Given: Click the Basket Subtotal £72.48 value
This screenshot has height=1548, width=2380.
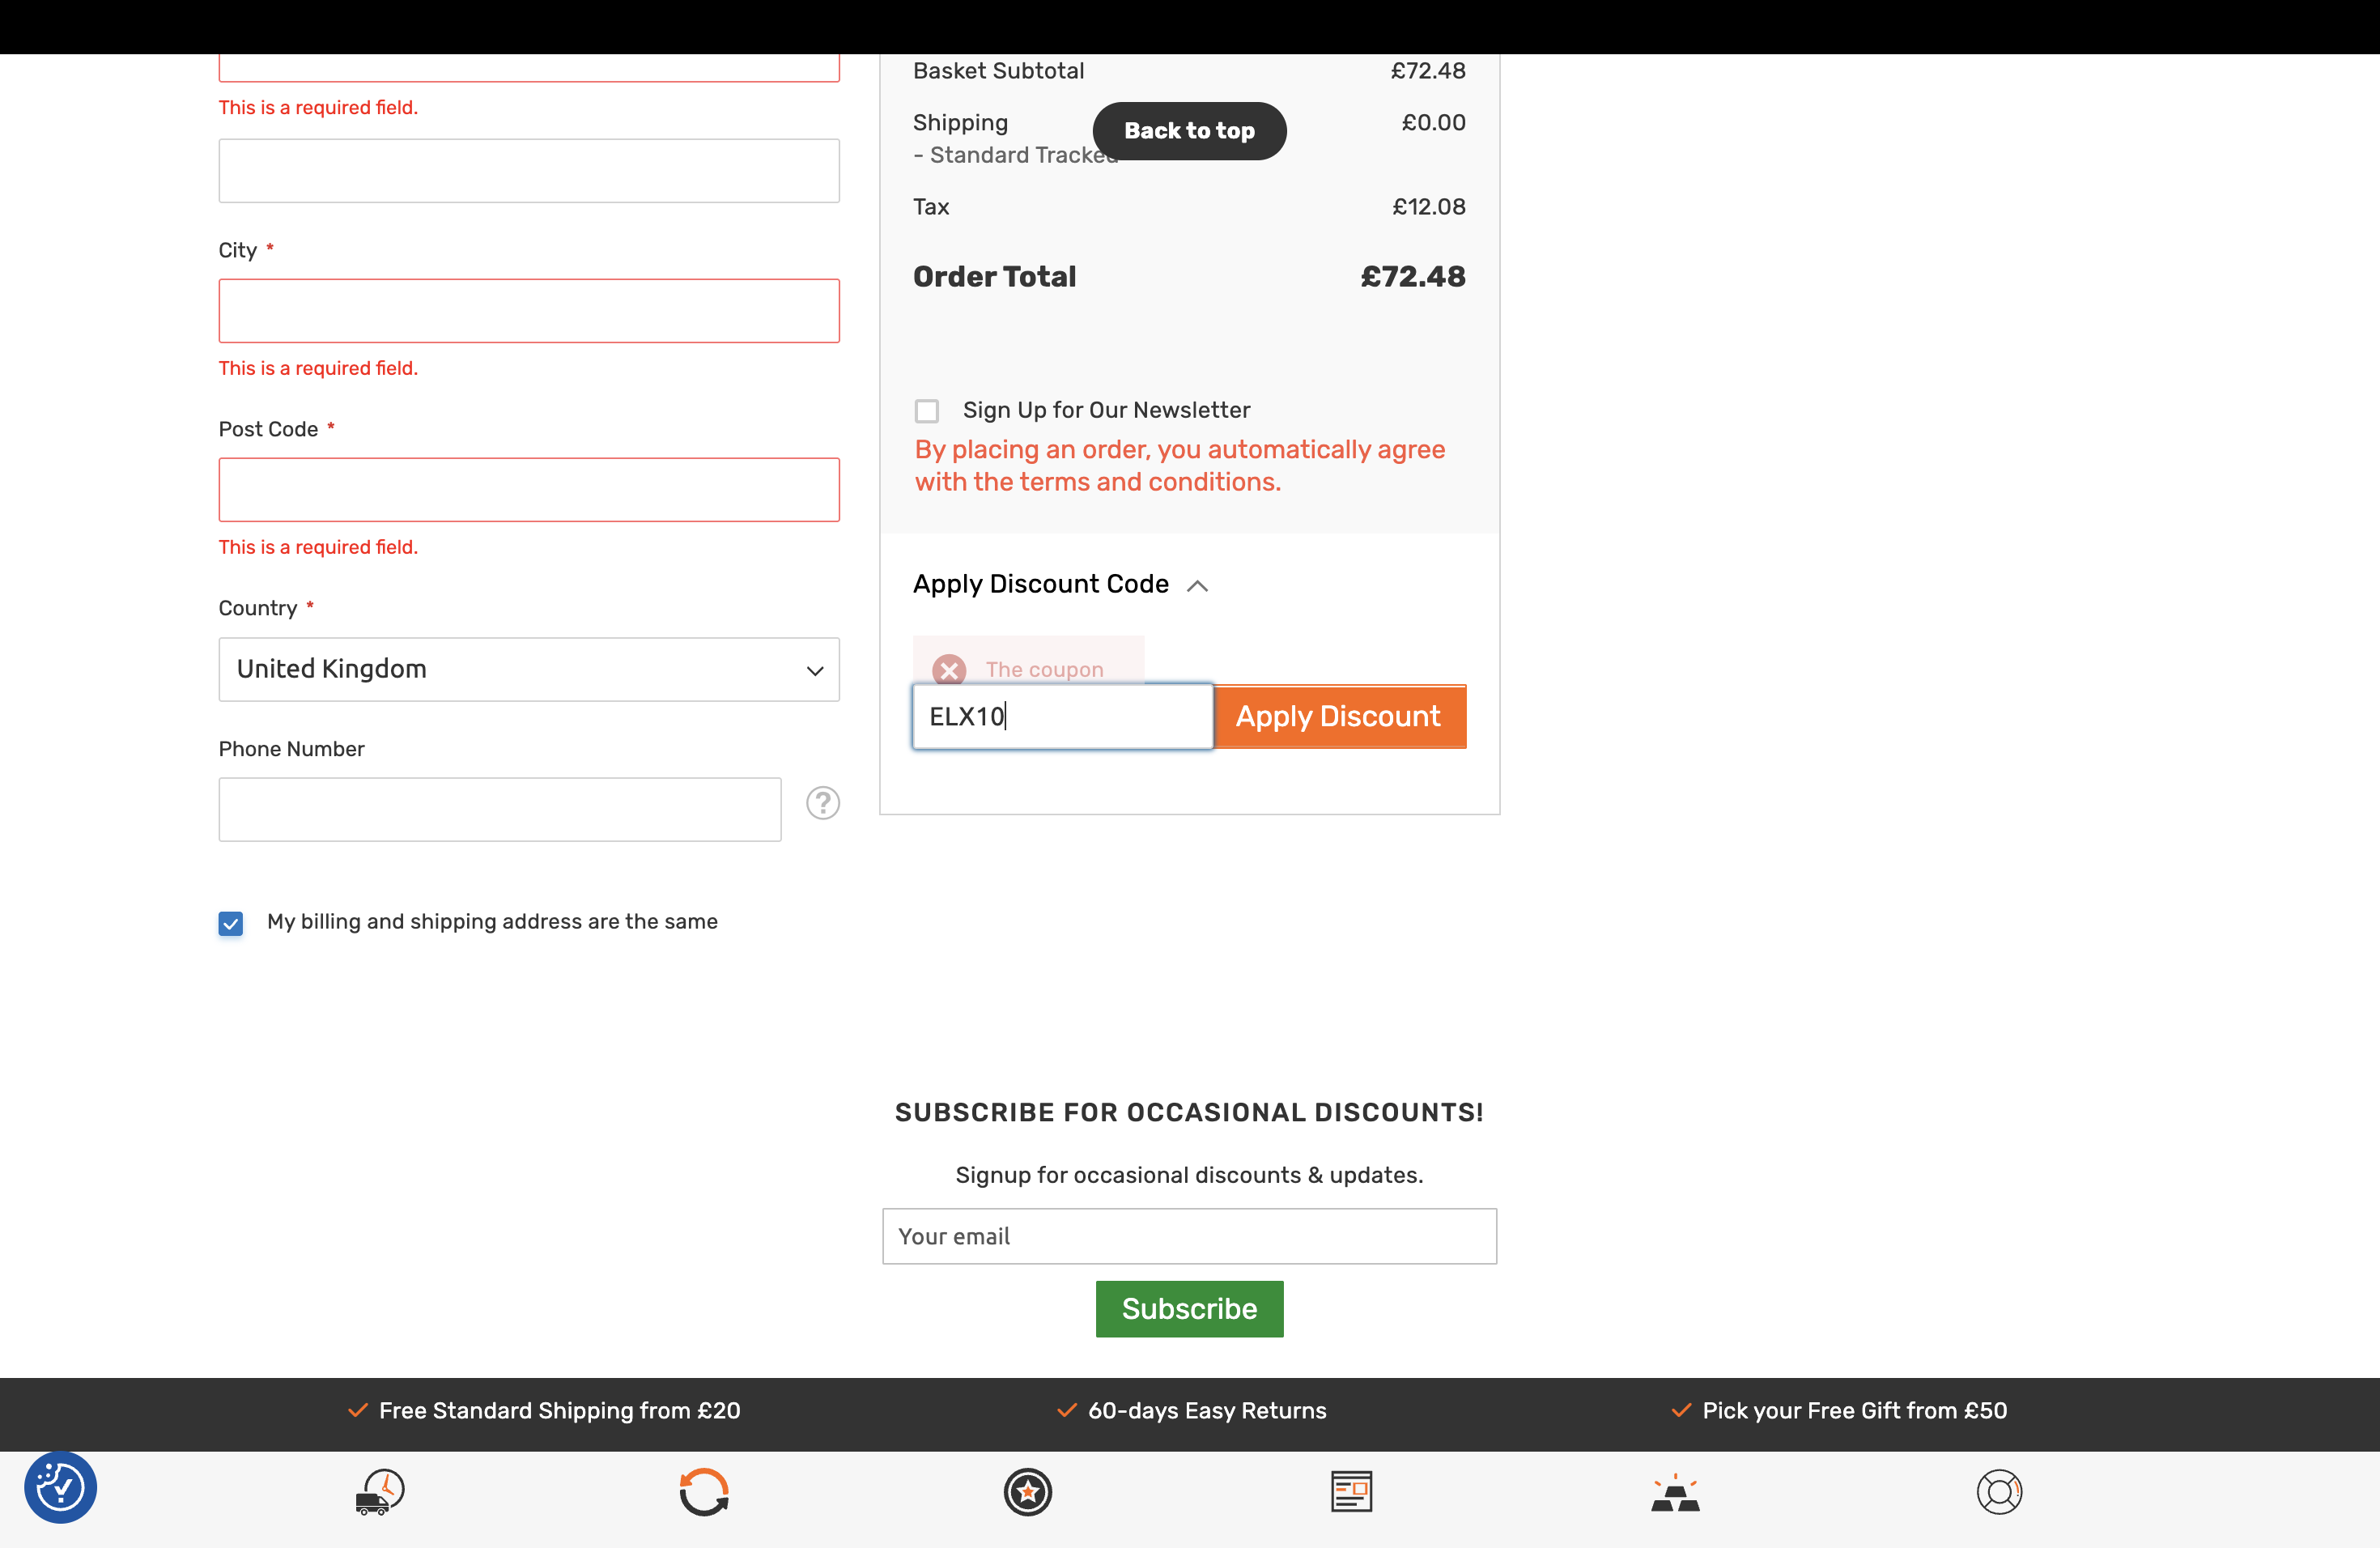Looking at the screenshot, I should [x=1428, y=70].
